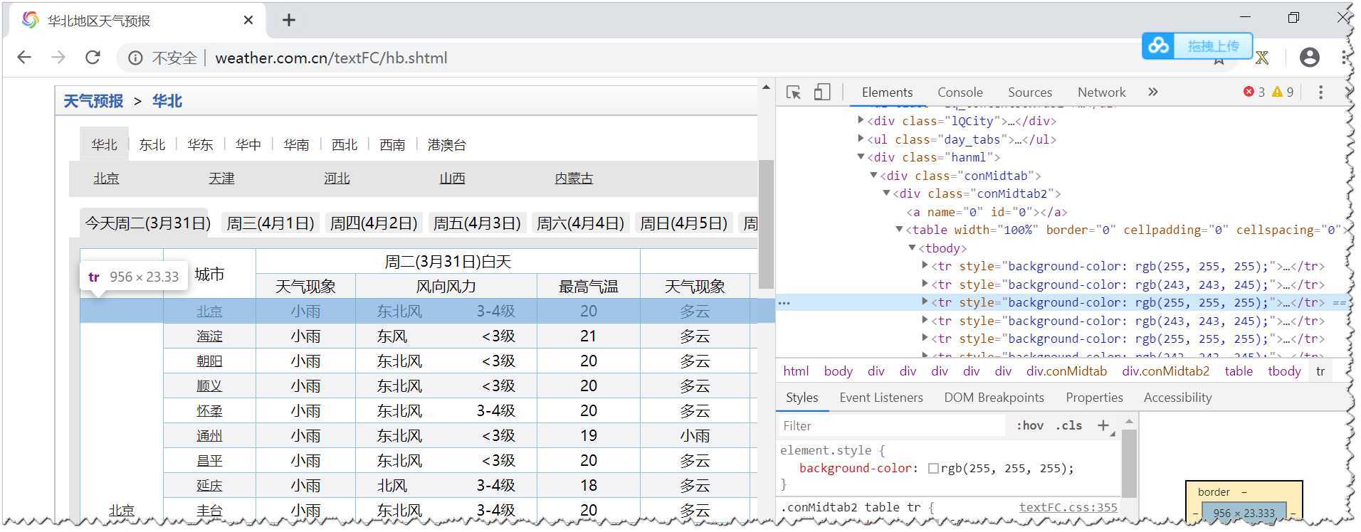Open the 河北 province link
This screenshot has height=532, width=1361.
(337, 179)
